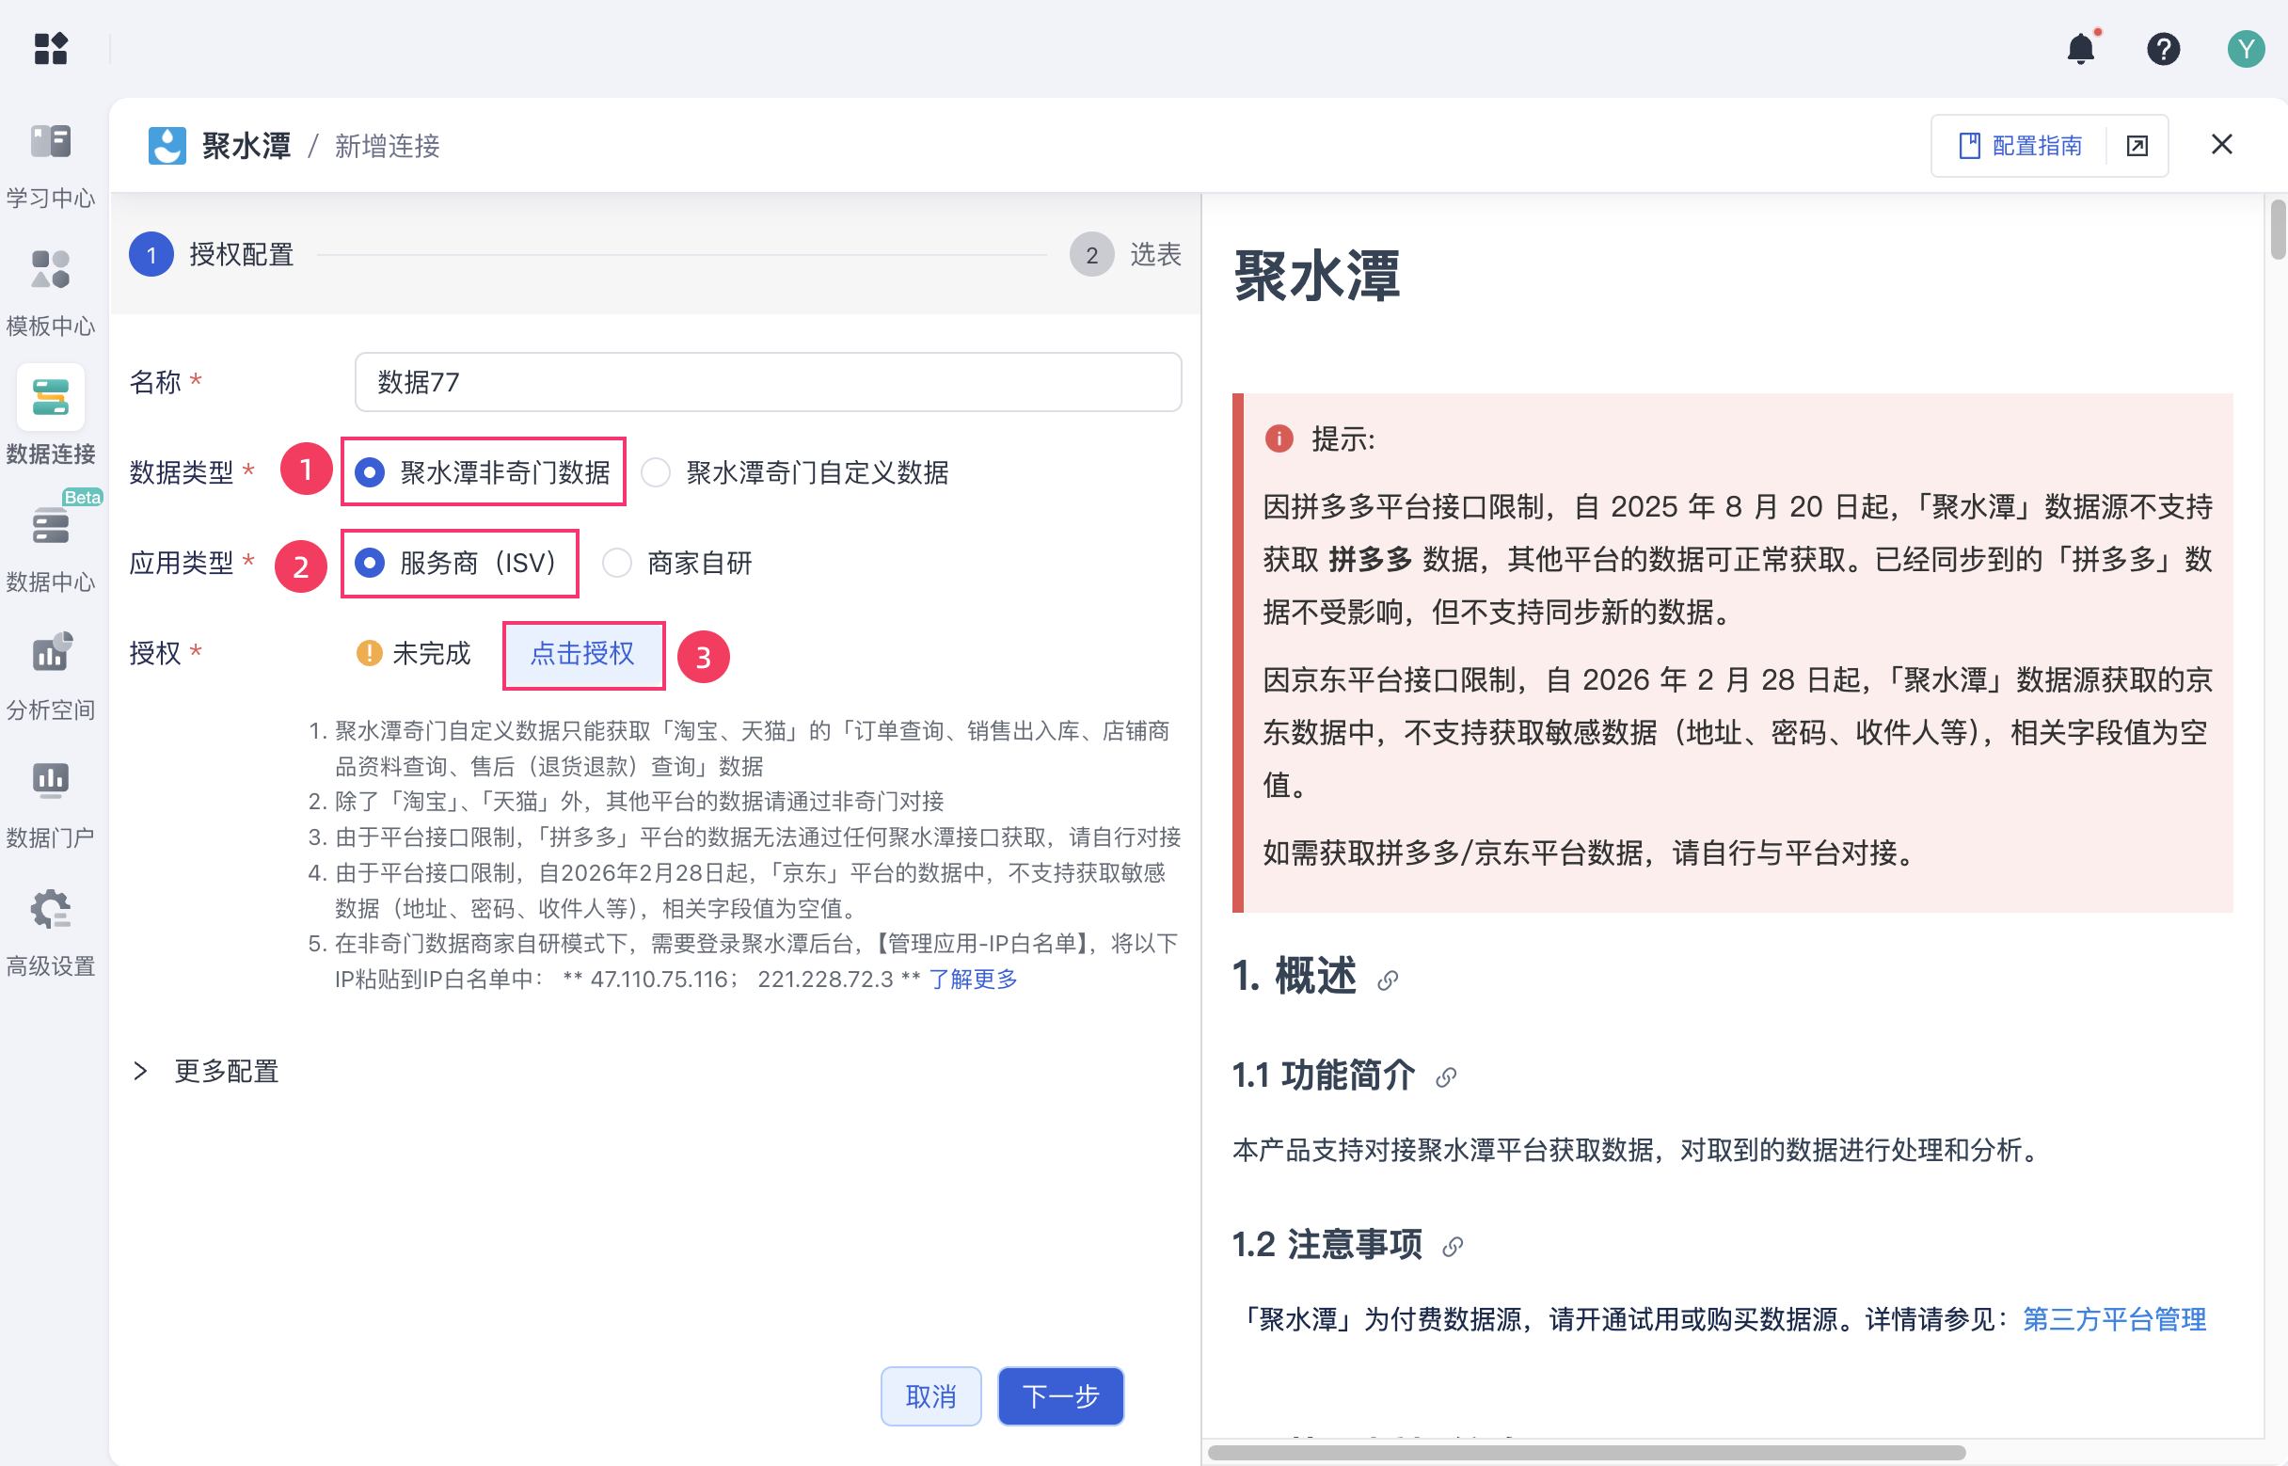Open 第三方平台管理 link
The image size is (2288, 1466).
(x=2114, y=1320)
